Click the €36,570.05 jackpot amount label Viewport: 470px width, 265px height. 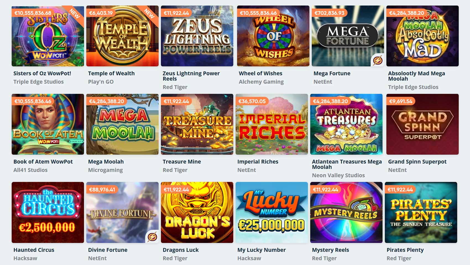(x=252, y=101)
